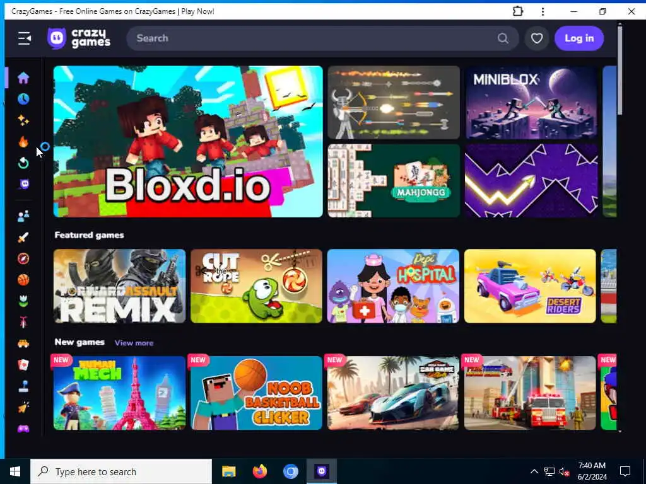Open network status tray icon
This screenshot has height=484, width=646.
click(549, 471)
